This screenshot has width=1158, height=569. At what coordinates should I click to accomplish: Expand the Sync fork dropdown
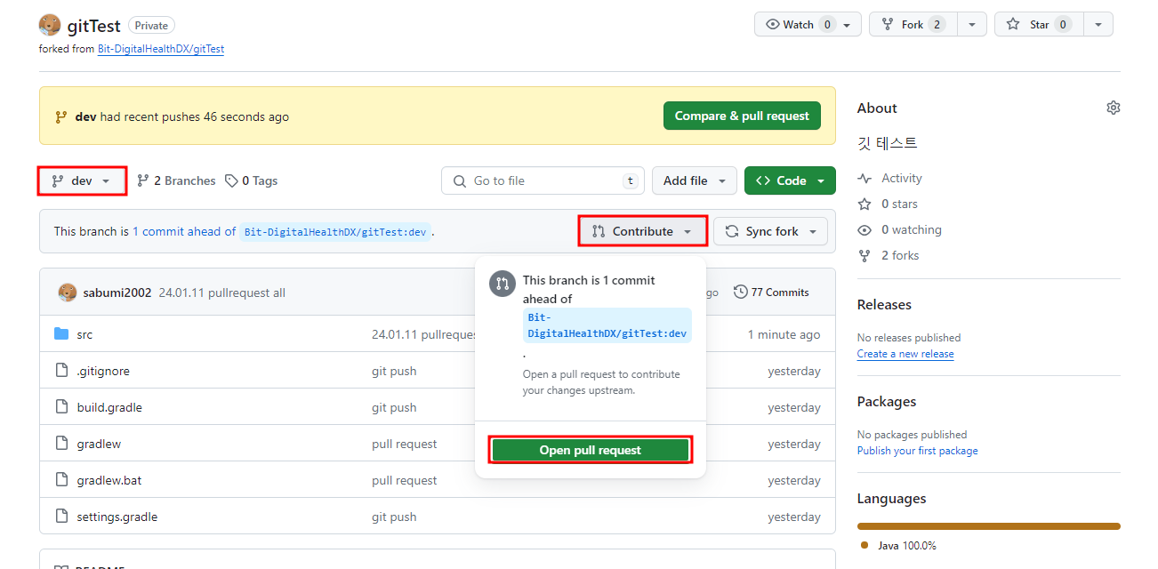click(x=771, y=231)
